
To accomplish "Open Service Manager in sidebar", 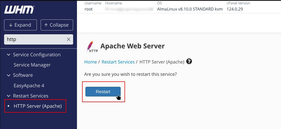I will coord(32,65).
